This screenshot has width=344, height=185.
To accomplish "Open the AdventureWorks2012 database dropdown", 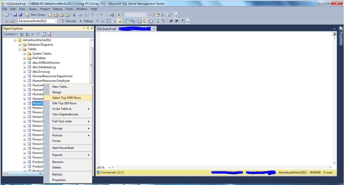I will point(56,21).
